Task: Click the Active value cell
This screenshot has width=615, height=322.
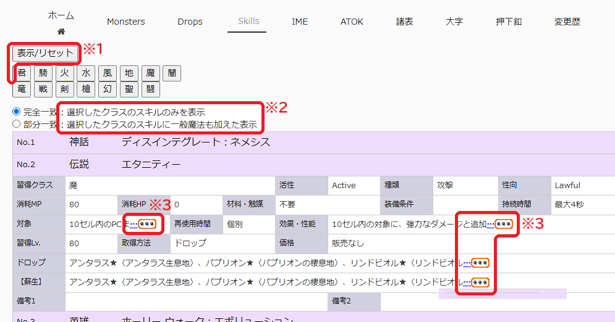Action: coord(354,186)
